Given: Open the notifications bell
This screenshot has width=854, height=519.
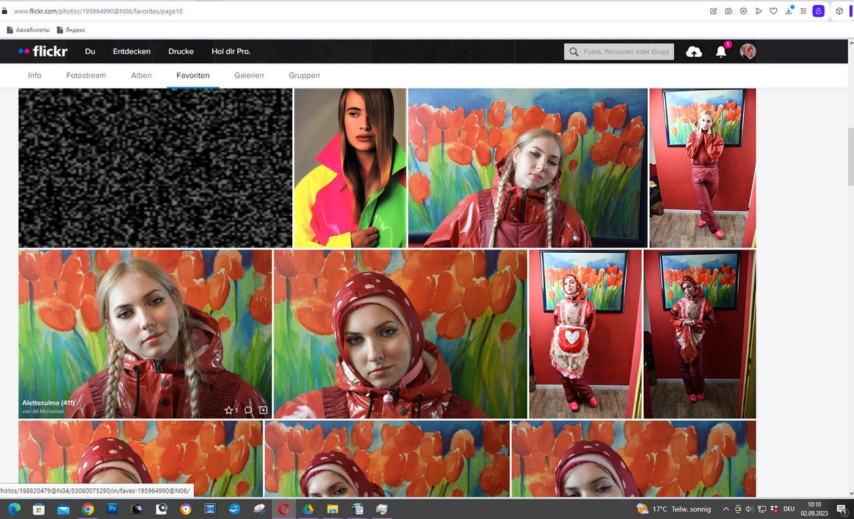Looking at the screenshot, I should click(721, 51).
